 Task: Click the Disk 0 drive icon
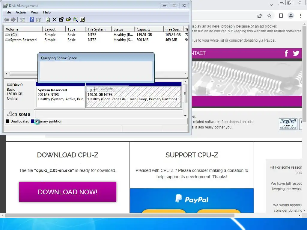[x=9, y=85]
